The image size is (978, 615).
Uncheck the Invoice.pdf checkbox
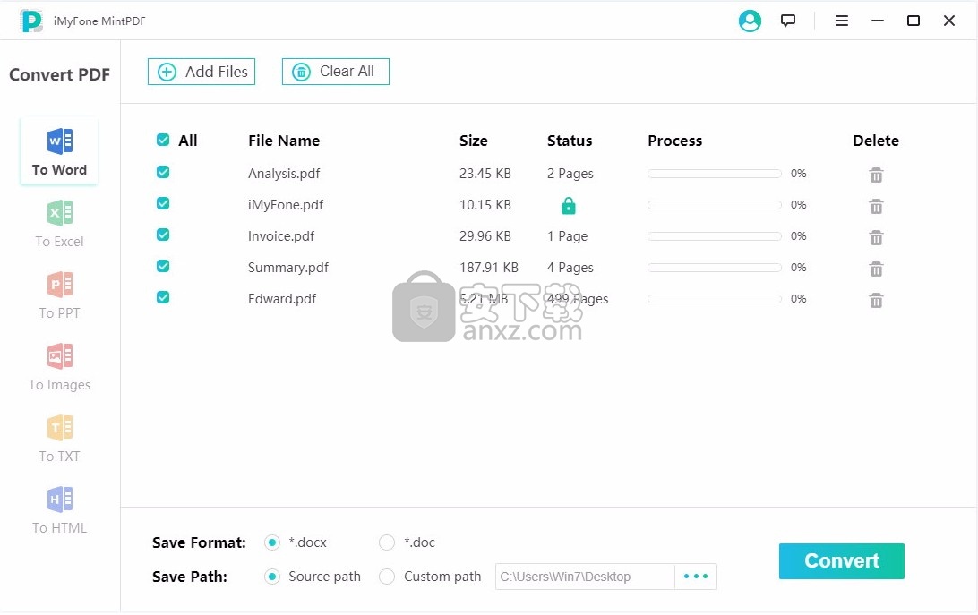163,234
